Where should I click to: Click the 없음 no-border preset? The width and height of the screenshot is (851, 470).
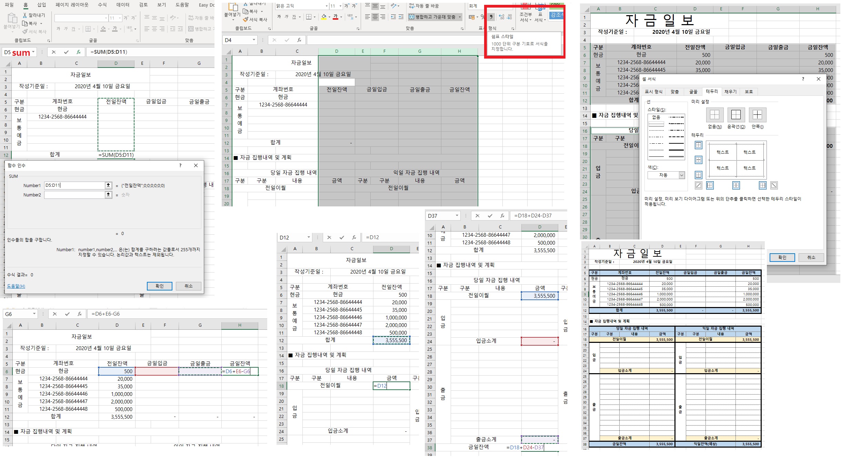pos(714,115)
